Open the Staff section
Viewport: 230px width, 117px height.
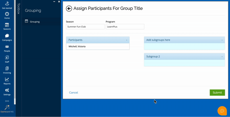pos(7,59)
